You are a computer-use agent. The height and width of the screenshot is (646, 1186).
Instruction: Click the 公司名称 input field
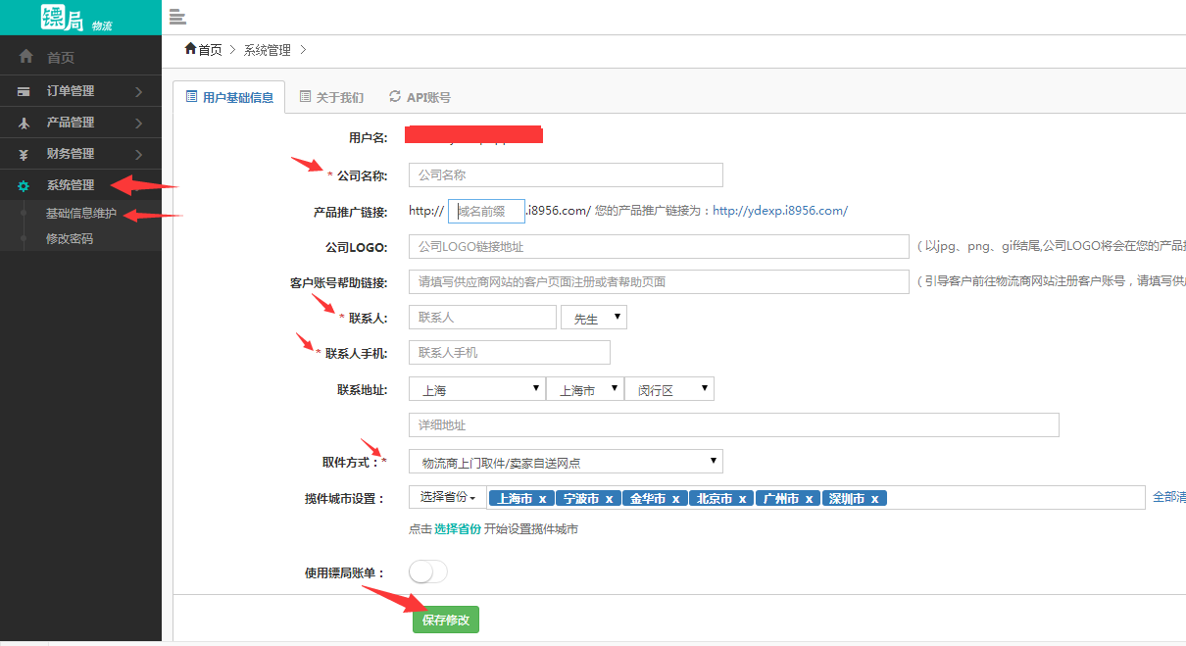[566, 175]
